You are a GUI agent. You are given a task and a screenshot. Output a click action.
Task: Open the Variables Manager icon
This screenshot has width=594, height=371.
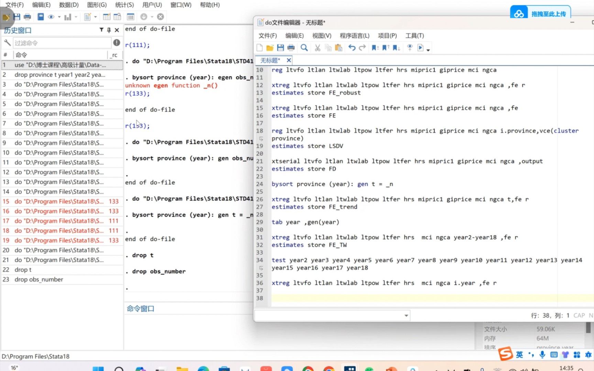130,16
